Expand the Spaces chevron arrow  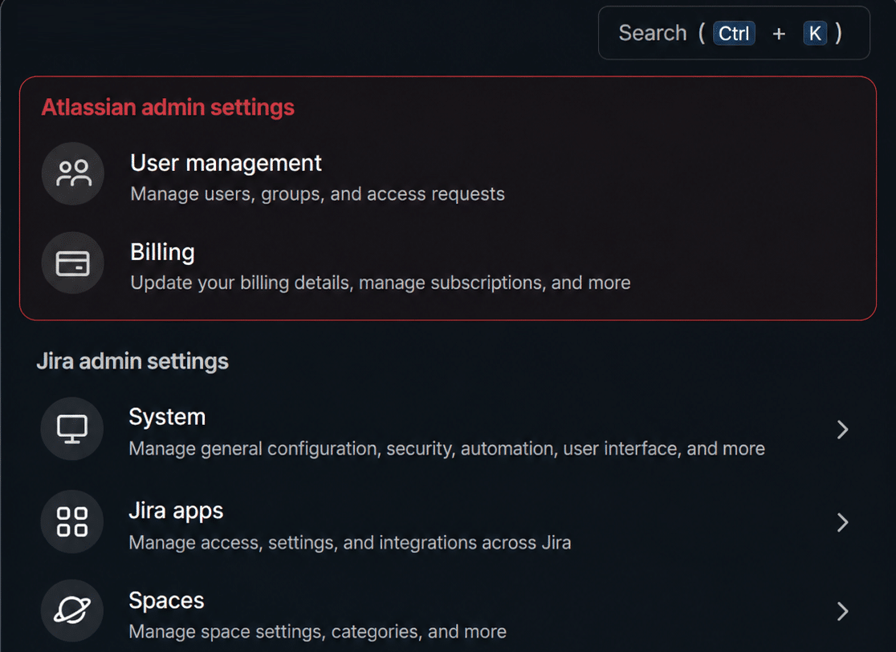(x=842, y=611)
